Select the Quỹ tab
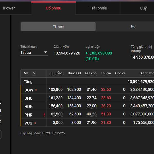This screenshot has height=154, width=154. tap(143, 8)
